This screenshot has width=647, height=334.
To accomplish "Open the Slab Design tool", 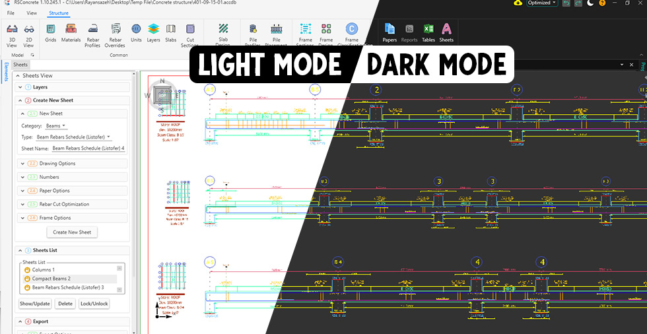I will [223, 35].
